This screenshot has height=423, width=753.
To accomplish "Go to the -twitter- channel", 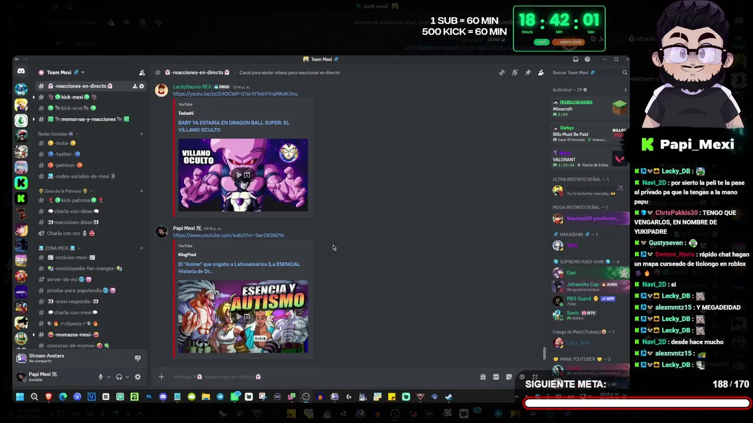I will [x=91, y=154].
